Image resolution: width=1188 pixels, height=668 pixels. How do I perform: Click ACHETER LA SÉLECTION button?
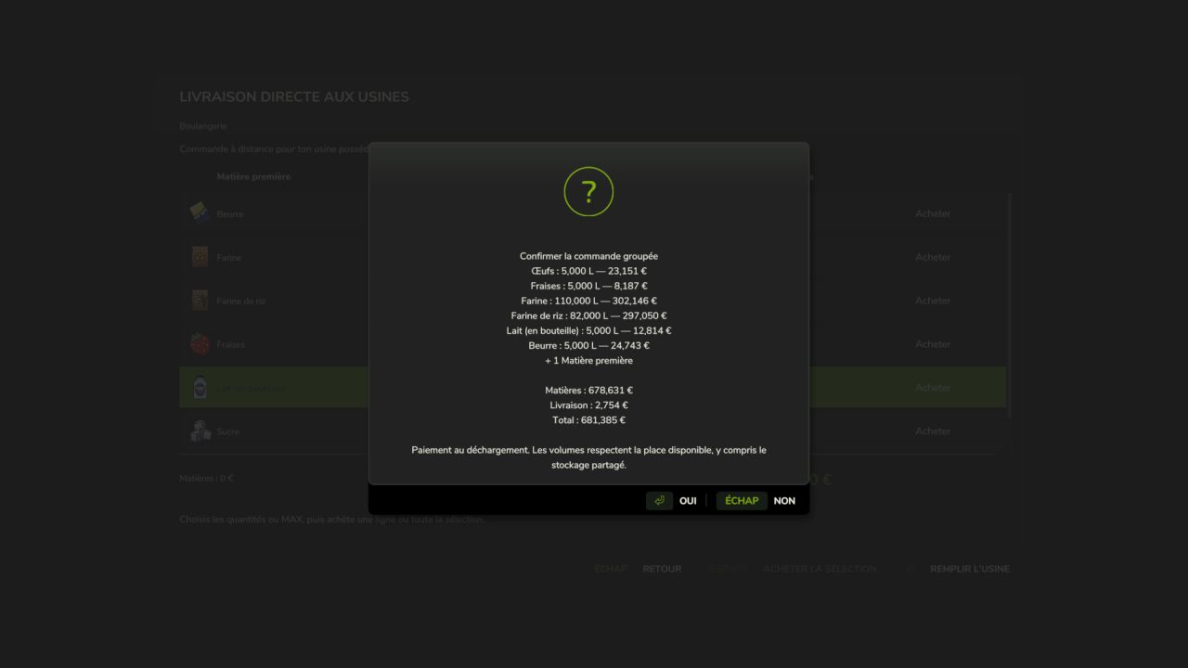(820, 569)
